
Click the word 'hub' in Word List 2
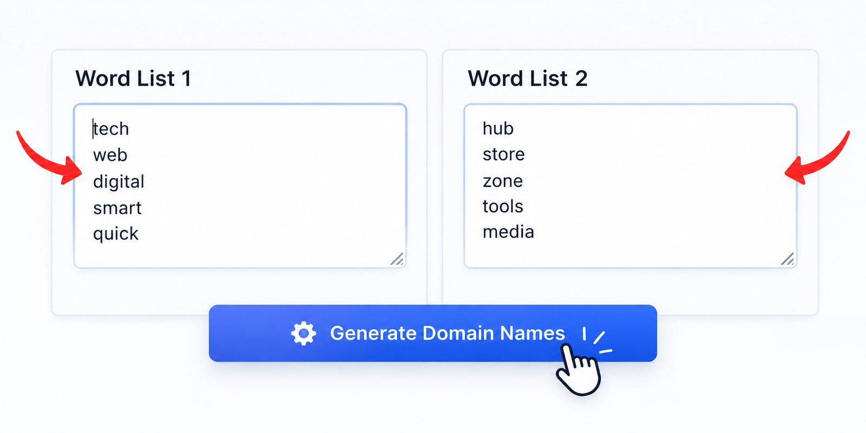(x=498, y=128)
